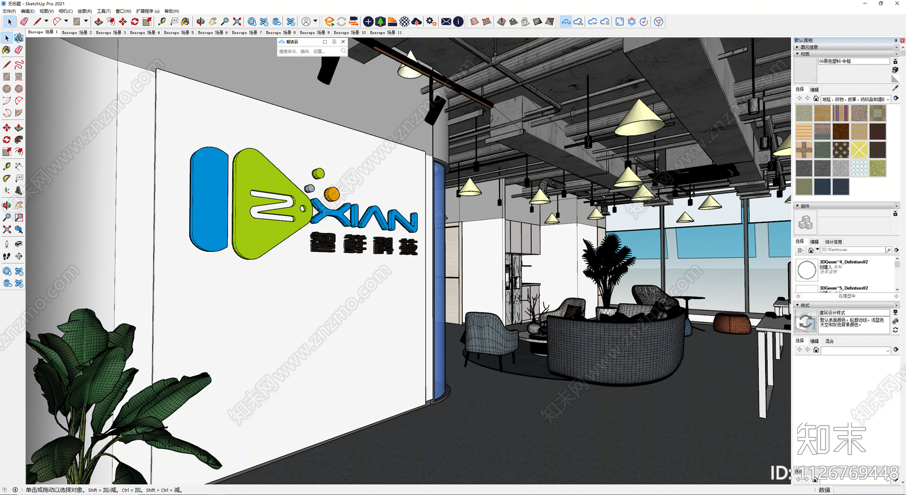The width and height of the screenshot is (906, 495).
Task: Select the yellow X pattern material swatch
Action: tap(859, 150)
